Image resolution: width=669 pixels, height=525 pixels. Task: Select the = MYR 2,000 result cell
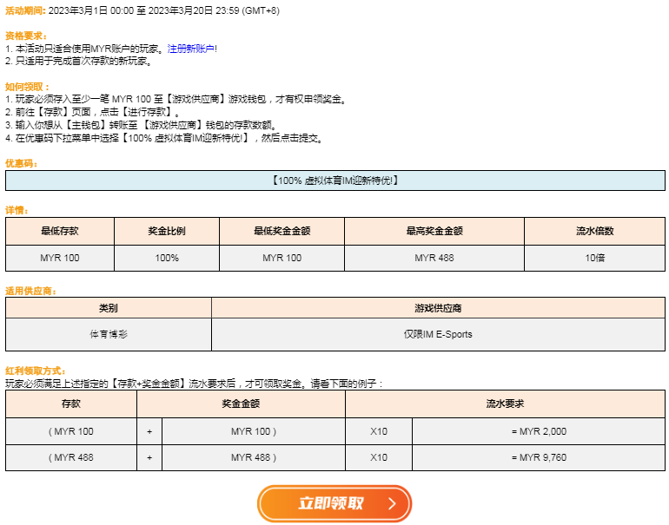pyautogui.click(x=539, y=431)
